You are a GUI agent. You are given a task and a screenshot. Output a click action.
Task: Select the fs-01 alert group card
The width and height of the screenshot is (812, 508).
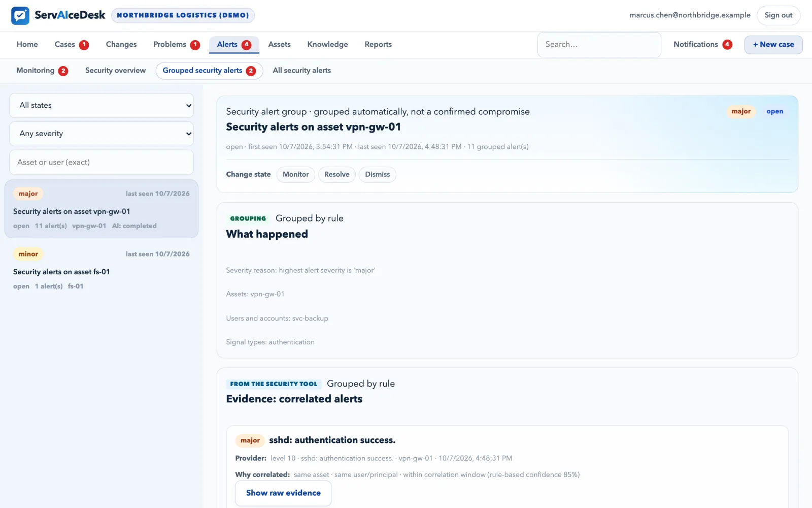pyautogui.click(x=101, y=269)
